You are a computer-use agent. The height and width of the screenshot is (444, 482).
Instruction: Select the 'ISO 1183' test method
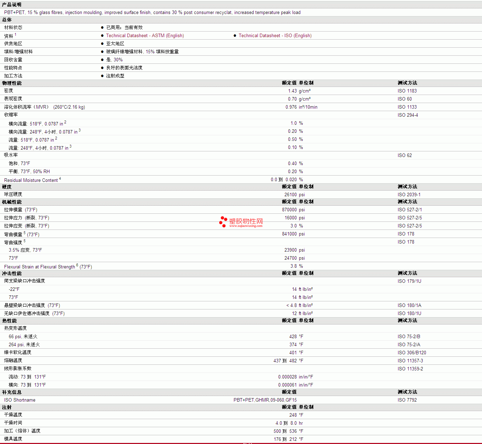click(407, 91)
